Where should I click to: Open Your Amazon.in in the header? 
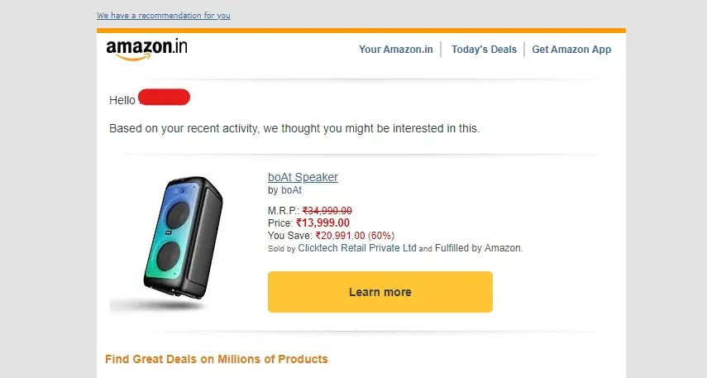396,50
